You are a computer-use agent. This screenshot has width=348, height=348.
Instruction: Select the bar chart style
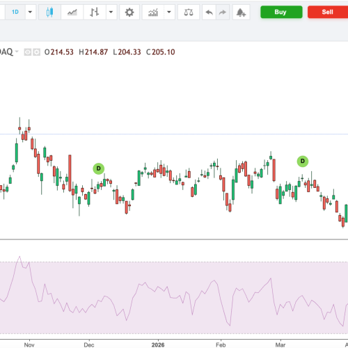click(x=95, y=12)
